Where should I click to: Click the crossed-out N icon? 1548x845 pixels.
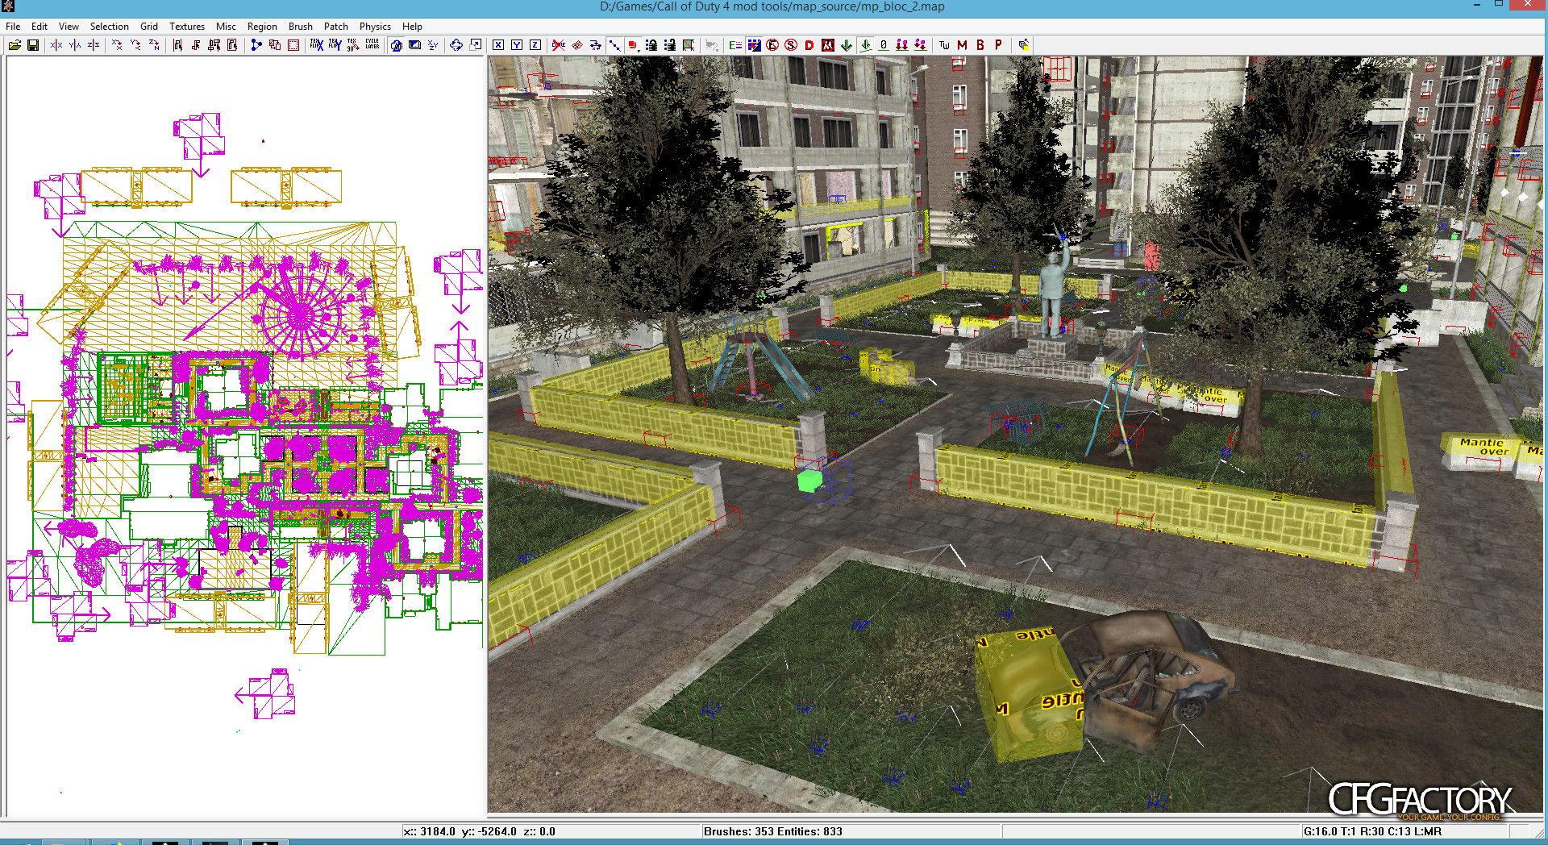click(828, 45)
